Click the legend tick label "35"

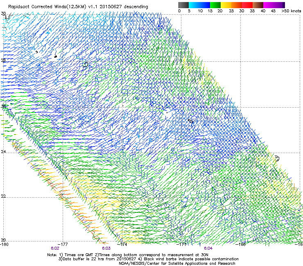(x=252, y=11)
